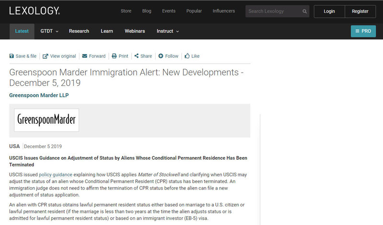Go to the Popular link
The height and width of the screenshot is (225, 383).
194,11
